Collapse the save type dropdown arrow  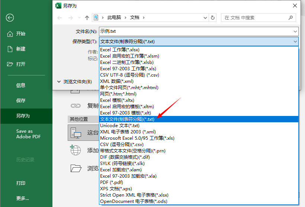point(295,42)
